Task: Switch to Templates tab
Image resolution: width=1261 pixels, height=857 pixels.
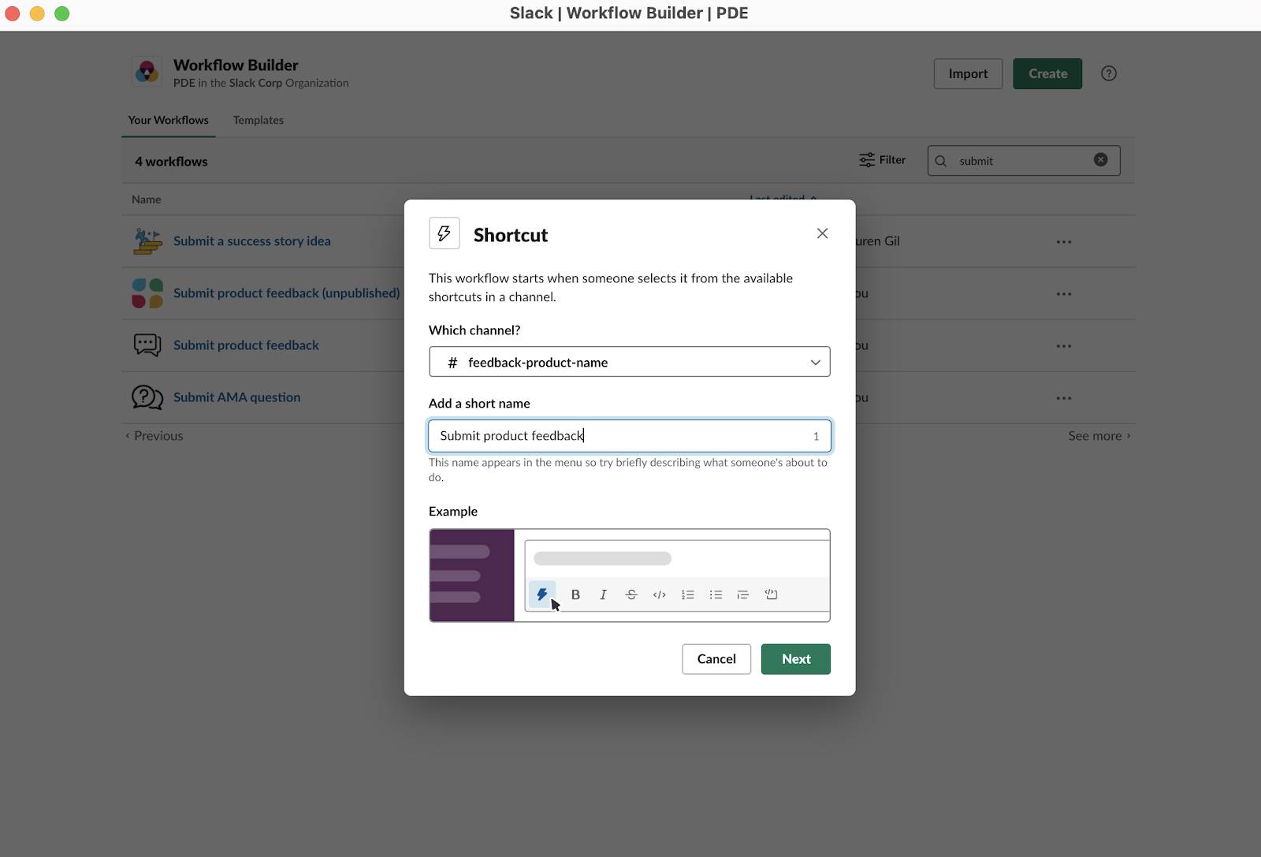Action: [x=259, y=120]
